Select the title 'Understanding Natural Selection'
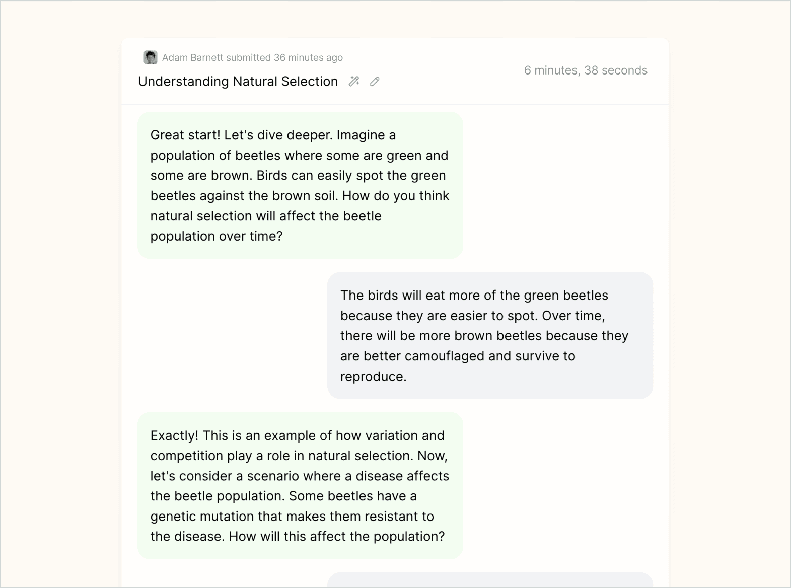Screen dimensions: 791x588 point(238,81)
